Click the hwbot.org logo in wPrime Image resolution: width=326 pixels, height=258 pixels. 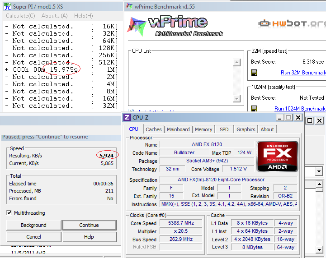pyautogui.click(x=292, y=23)
